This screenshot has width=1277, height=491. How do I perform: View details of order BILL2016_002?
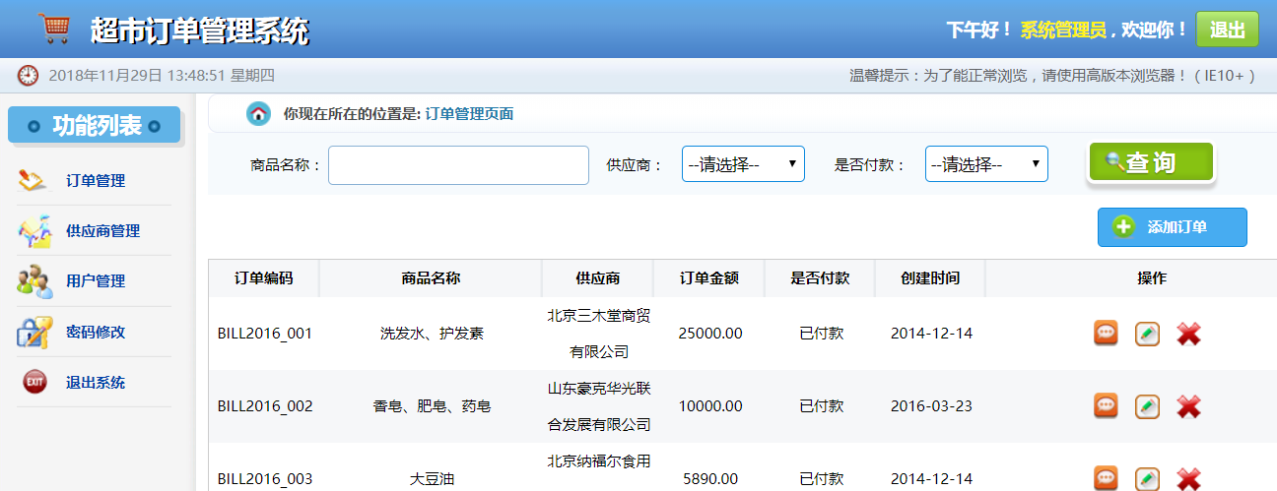(1106, 405)
